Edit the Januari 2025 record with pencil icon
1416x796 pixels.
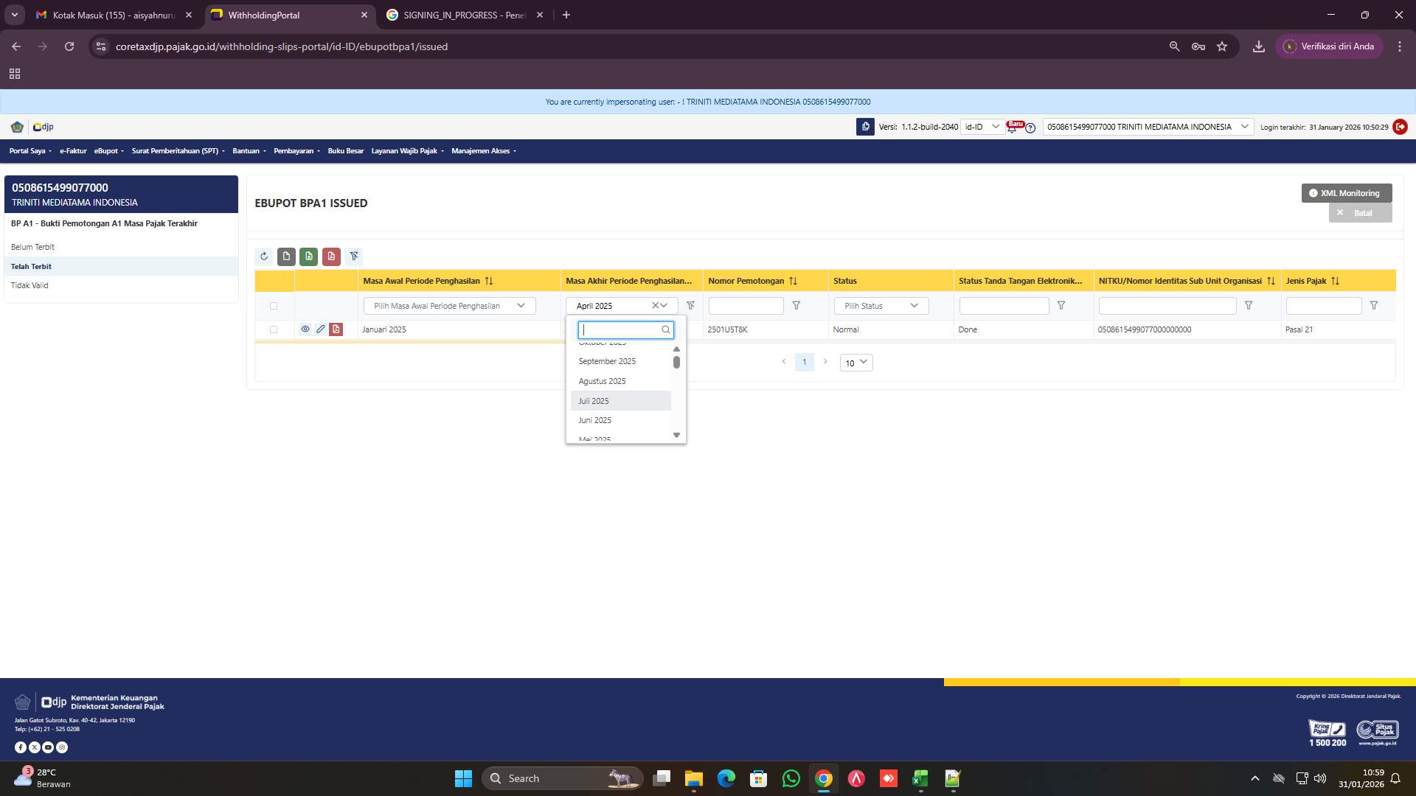pos(321,329)
